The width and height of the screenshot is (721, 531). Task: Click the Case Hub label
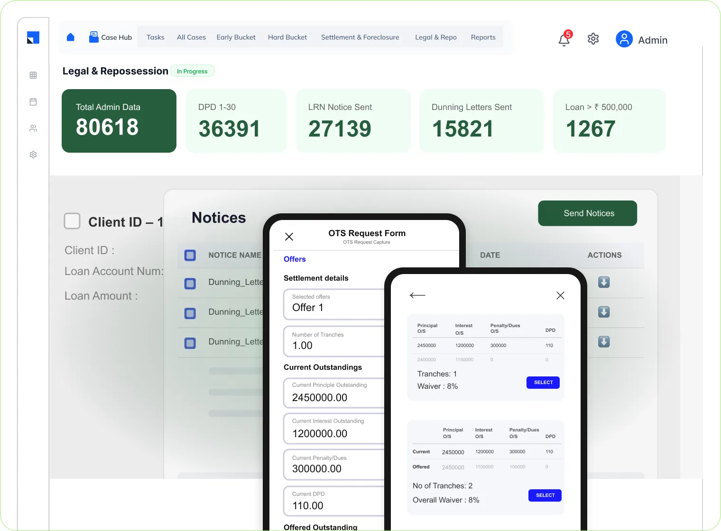click(x=117, y=37)
